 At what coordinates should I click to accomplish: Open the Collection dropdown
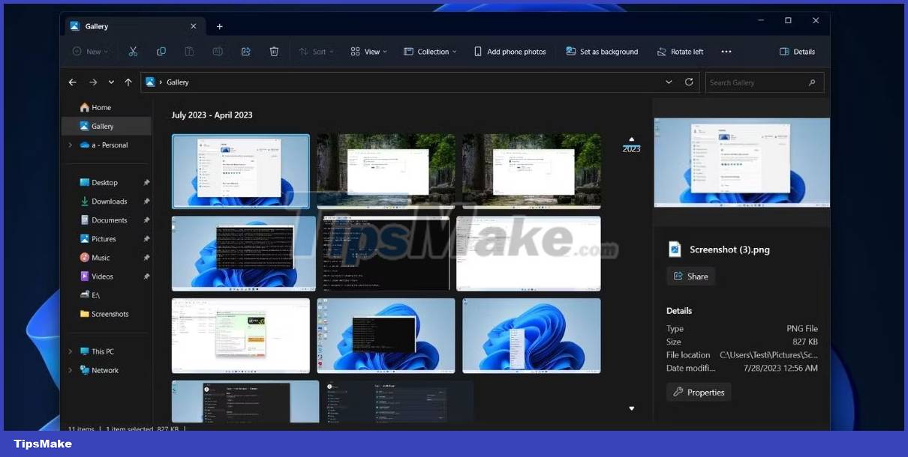[430, 51]
